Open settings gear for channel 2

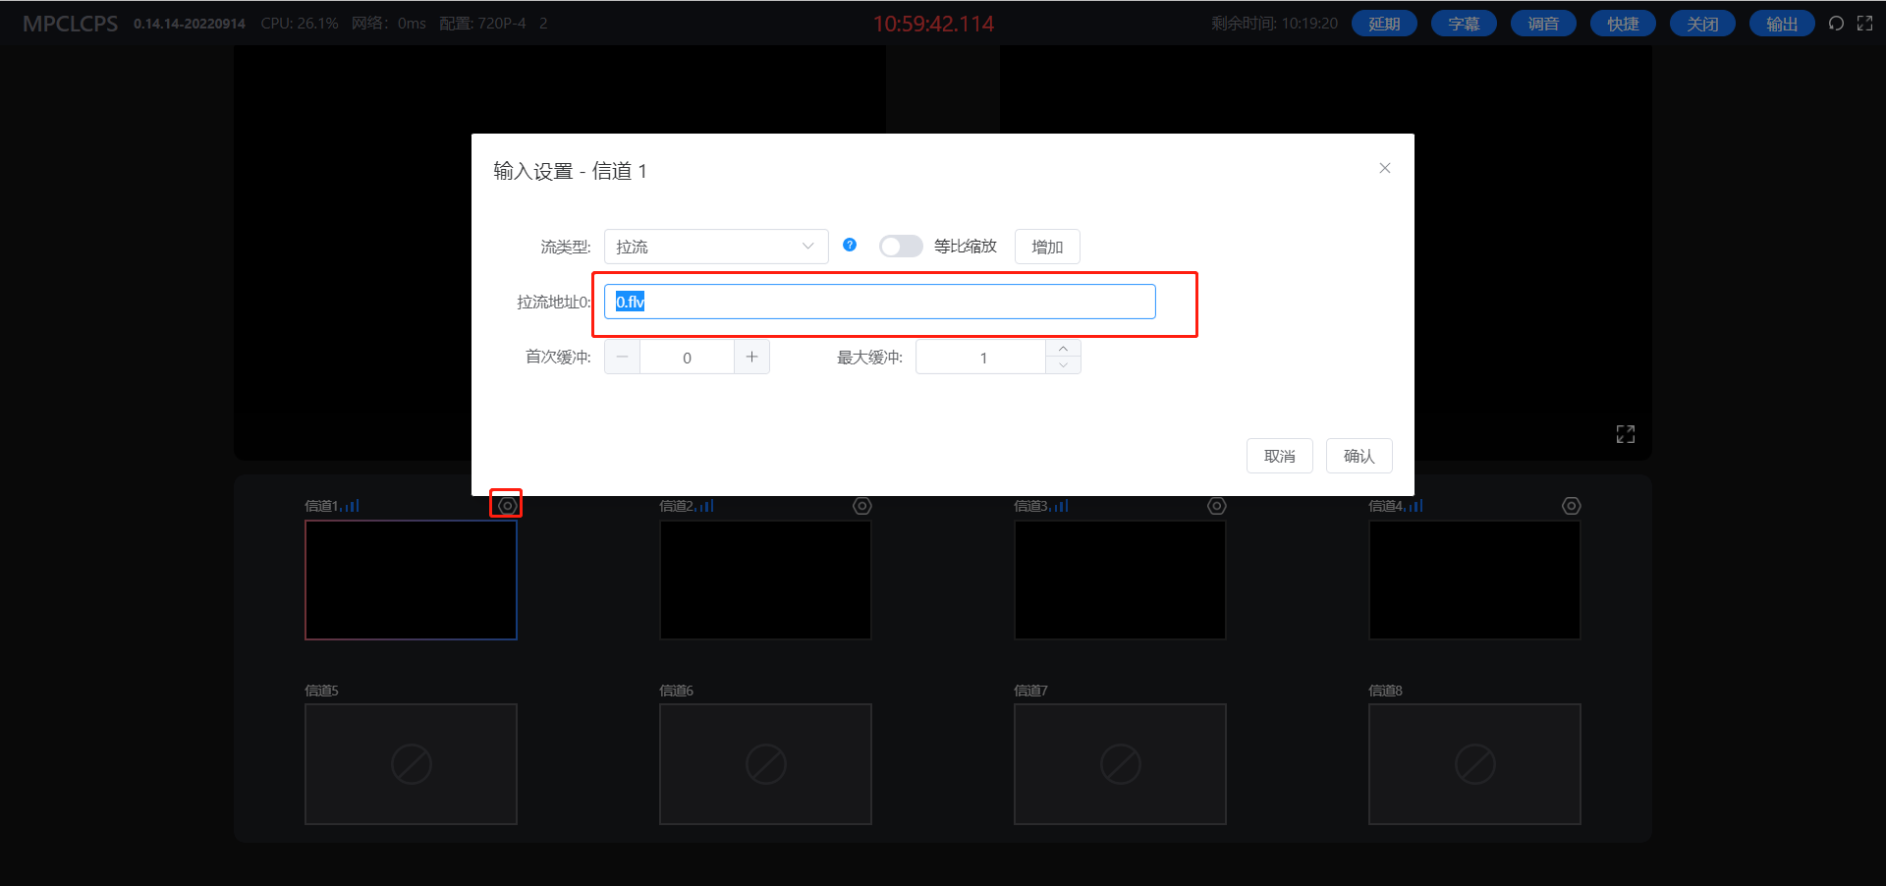point(861,506)
